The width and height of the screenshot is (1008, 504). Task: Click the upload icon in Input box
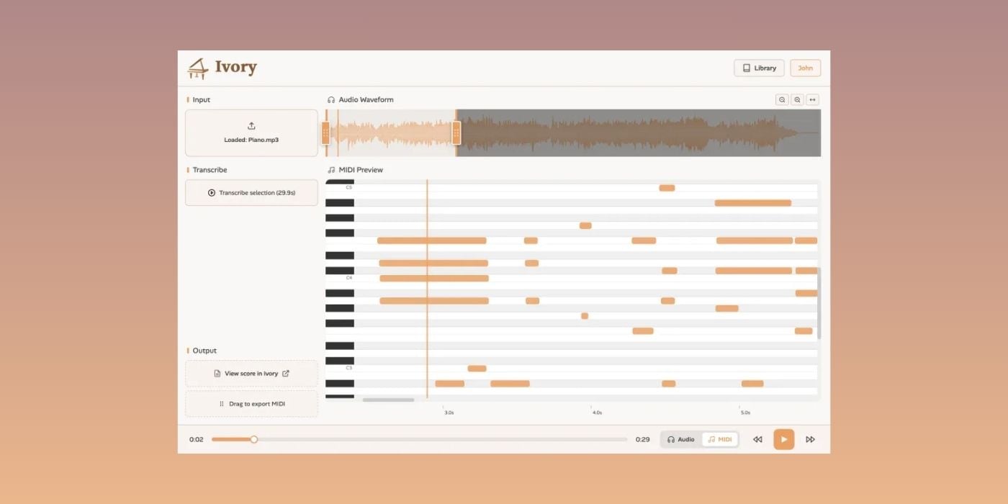251,126
